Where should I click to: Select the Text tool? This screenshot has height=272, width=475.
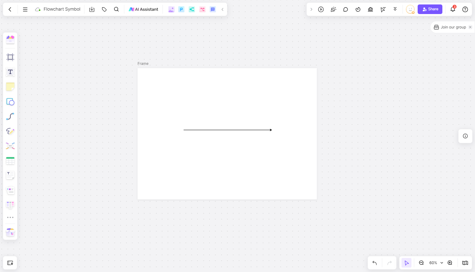10,72
